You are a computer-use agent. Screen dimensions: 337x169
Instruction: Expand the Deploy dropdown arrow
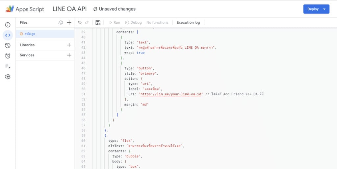pos(324,9)
